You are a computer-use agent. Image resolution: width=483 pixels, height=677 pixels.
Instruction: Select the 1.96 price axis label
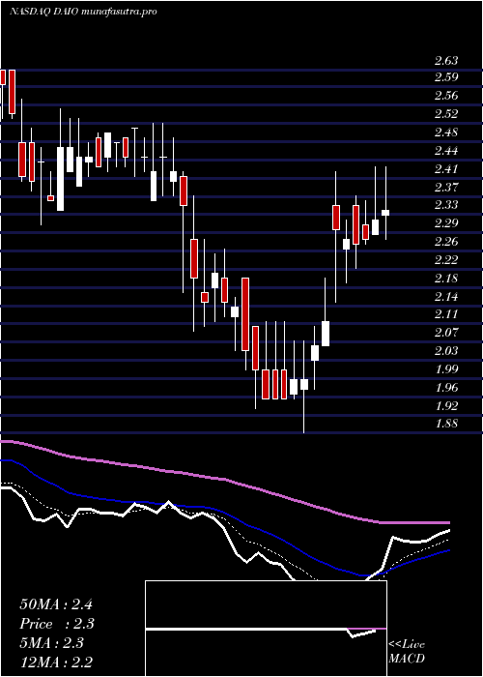(446, 387)
